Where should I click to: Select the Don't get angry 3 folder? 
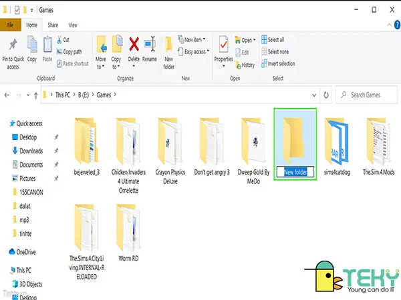click(212, 147)
